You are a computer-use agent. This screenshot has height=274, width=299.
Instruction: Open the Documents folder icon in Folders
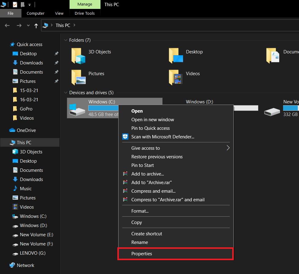pyautogui.click(x=273, y=56)
